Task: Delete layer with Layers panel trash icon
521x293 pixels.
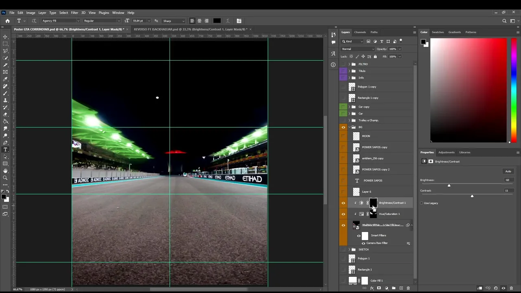Action: point(408,288)
